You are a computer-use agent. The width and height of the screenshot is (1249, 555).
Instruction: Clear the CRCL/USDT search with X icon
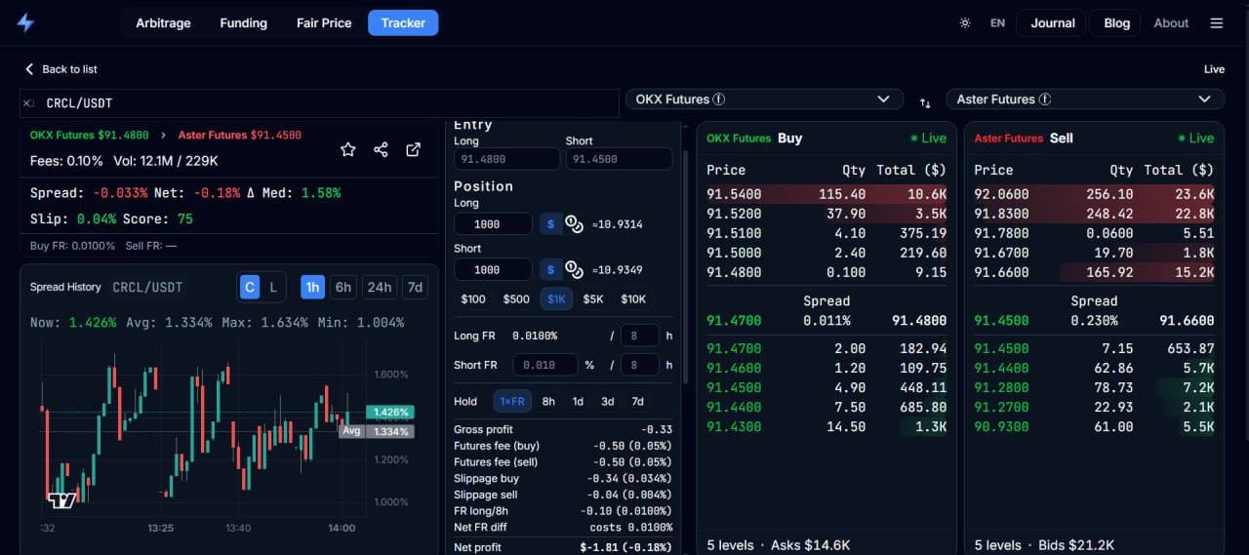click(28, 103)
